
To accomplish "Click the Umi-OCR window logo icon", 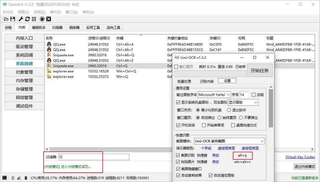I will tap(177, 58).
